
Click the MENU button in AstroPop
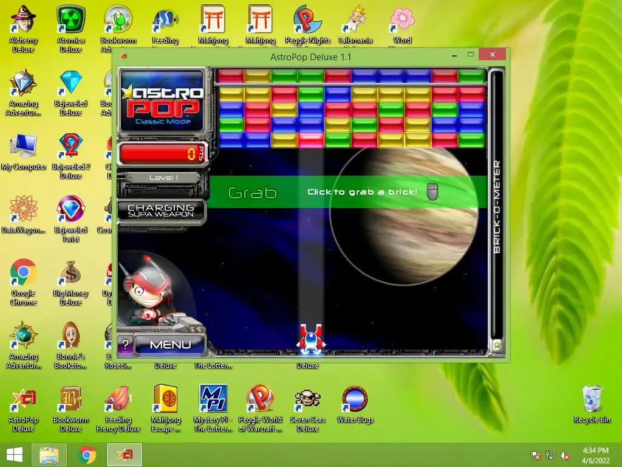pyautogui.click(x=170, y=344)
